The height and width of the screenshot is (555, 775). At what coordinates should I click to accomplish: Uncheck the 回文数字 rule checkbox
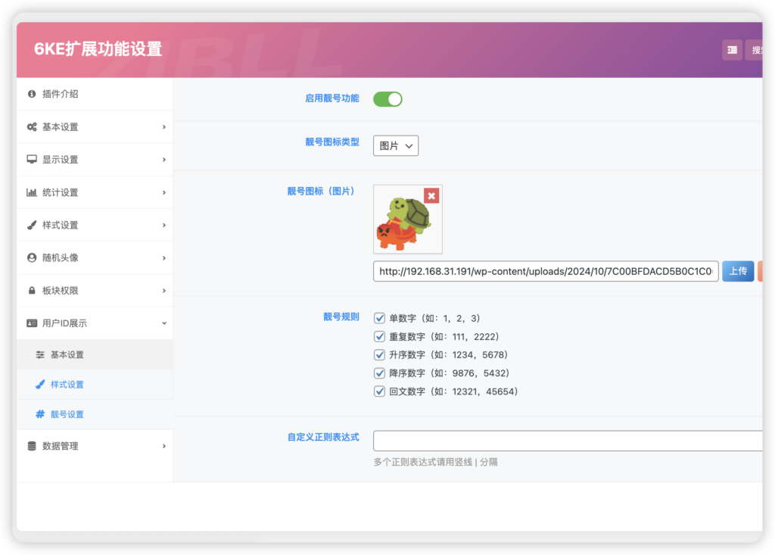pos(379,391)
